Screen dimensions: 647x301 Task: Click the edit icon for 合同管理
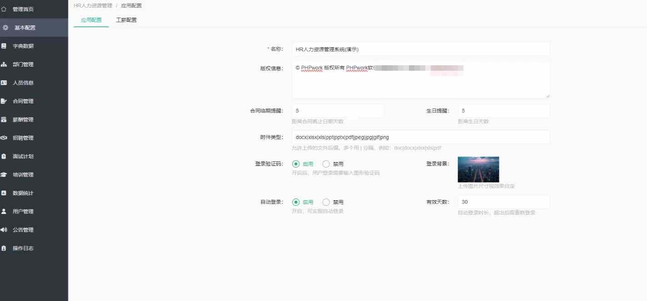pyautogui.click(x=4, y=101)
